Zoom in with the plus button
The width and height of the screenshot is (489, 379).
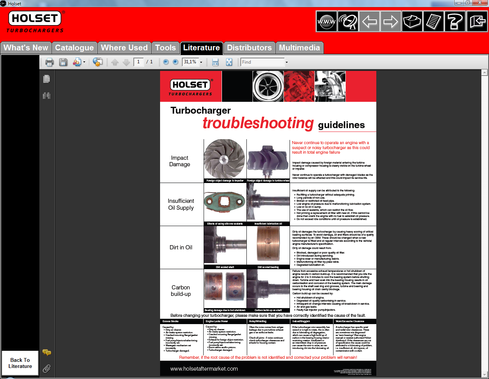(175, 62)
